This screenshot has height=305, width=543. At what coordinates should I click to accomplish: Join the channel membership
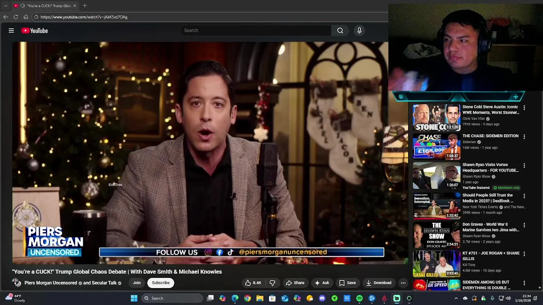pyautogui.click(x=137, y=283)
